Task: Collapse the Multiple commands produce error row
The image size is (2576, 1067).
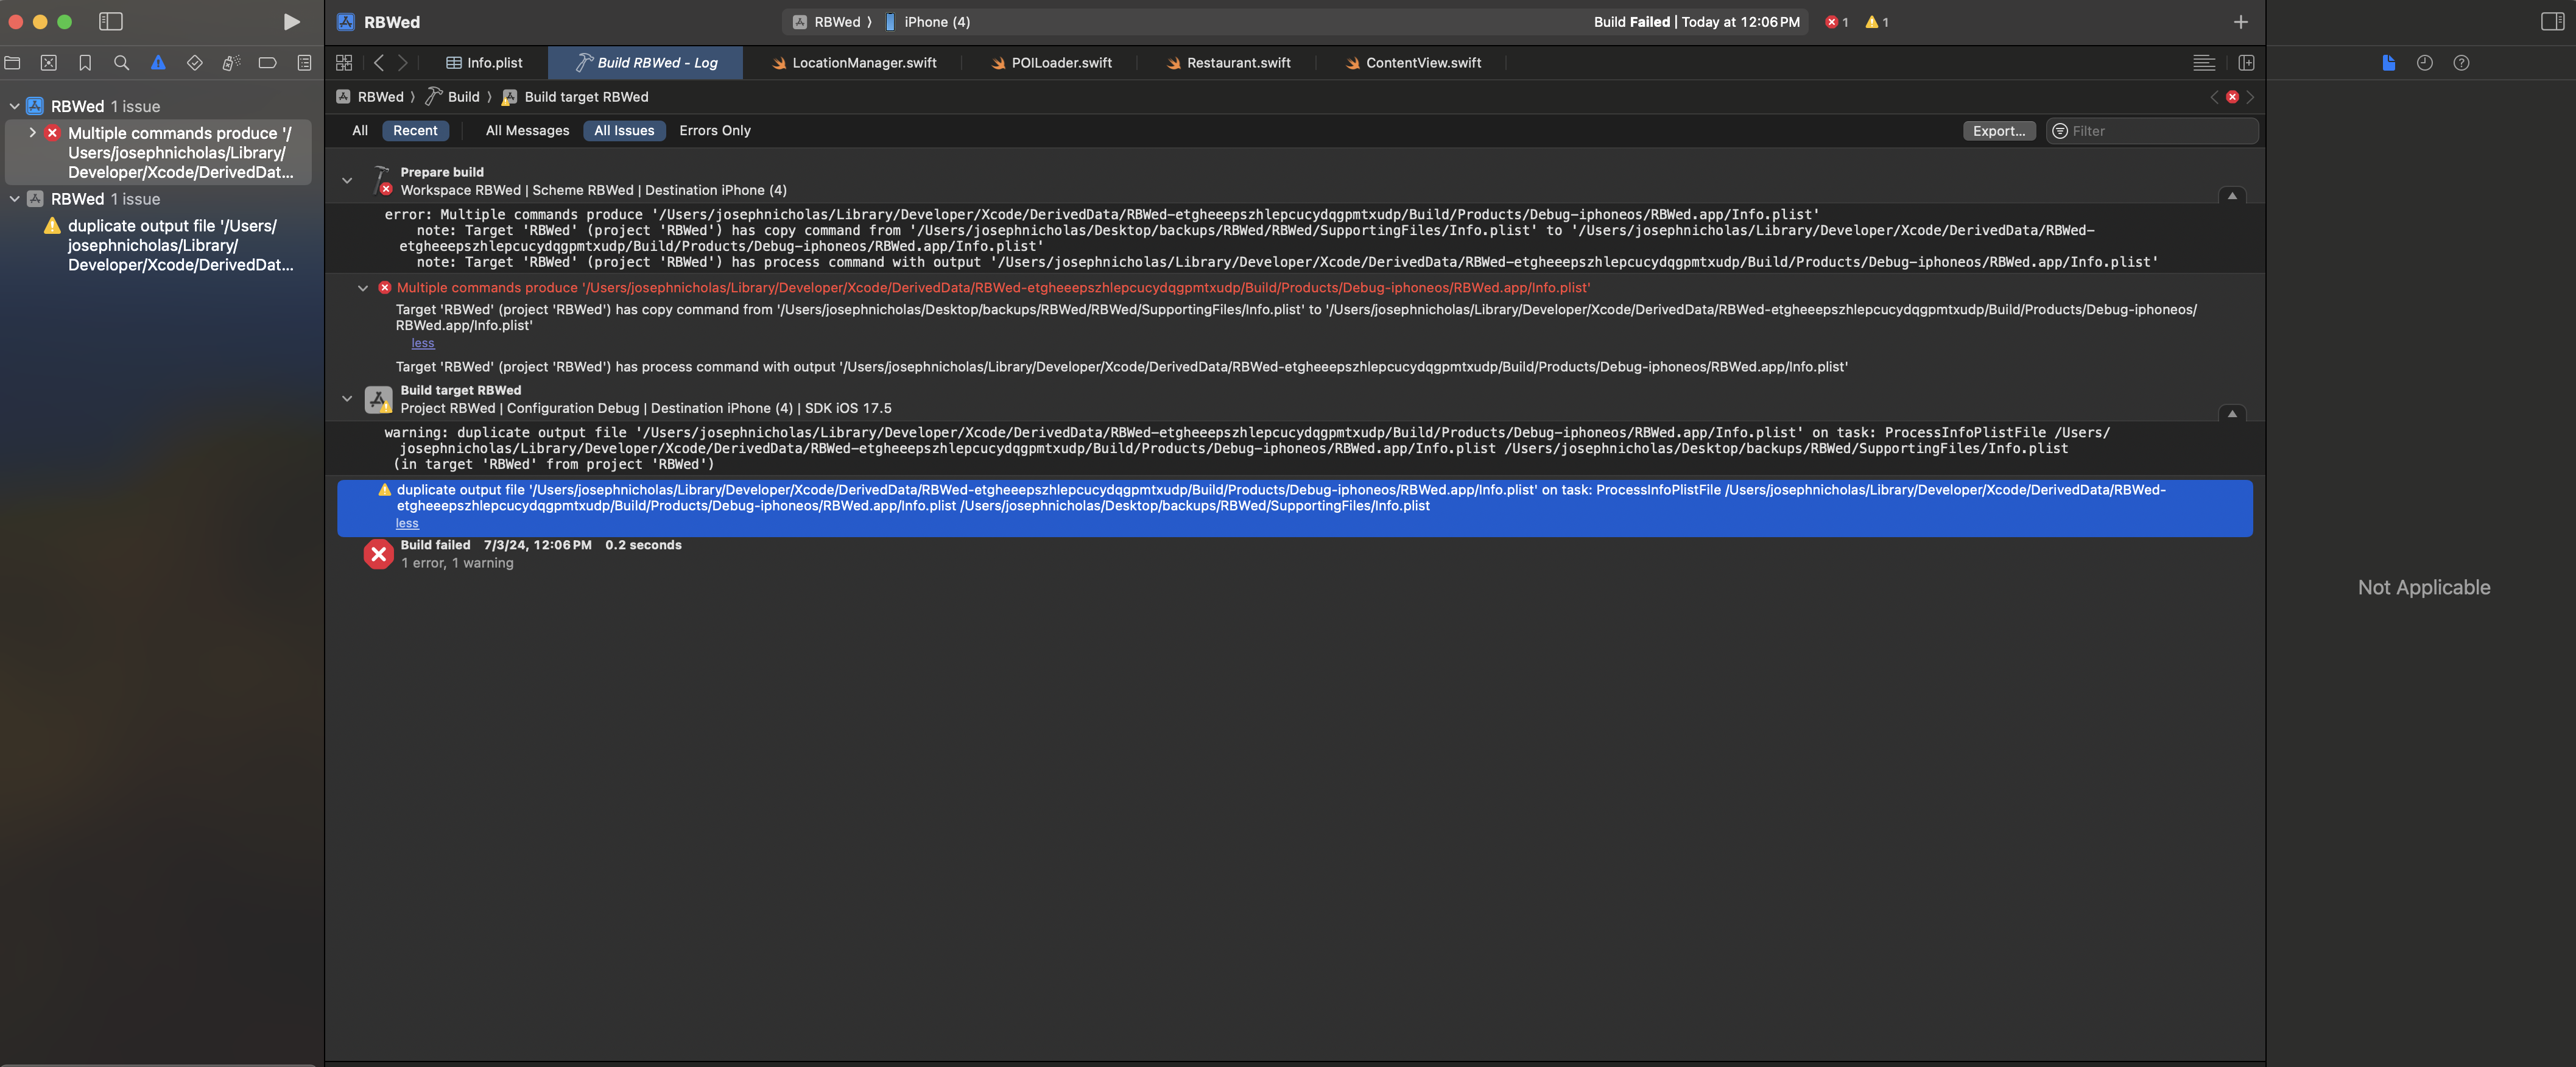Action: pos(363,288)
